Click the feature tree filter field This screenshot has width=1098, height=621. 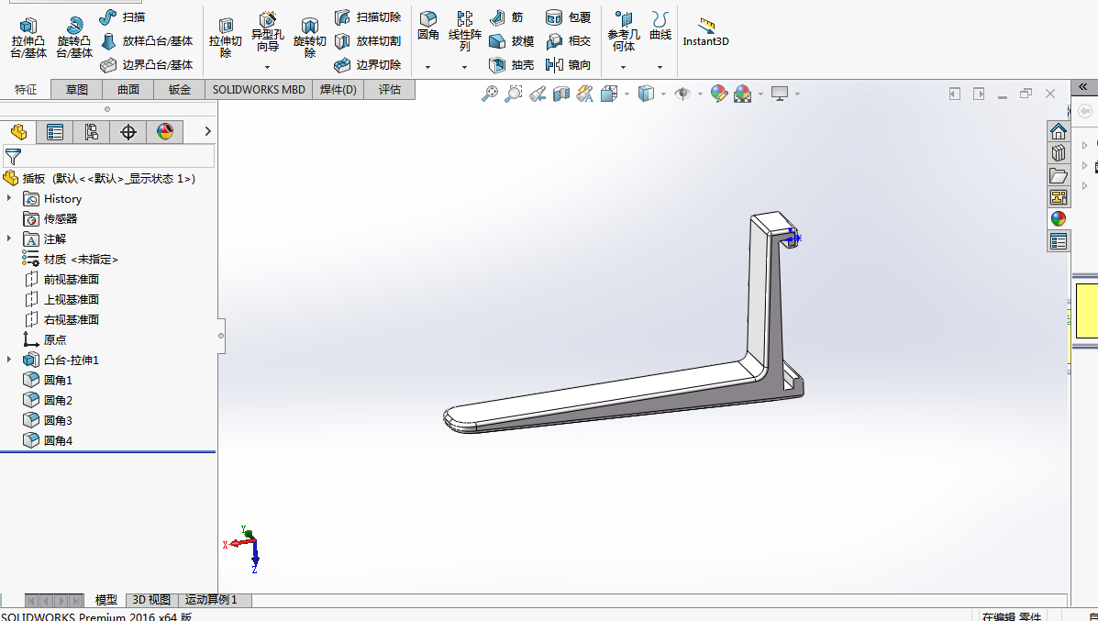point(108,156)
